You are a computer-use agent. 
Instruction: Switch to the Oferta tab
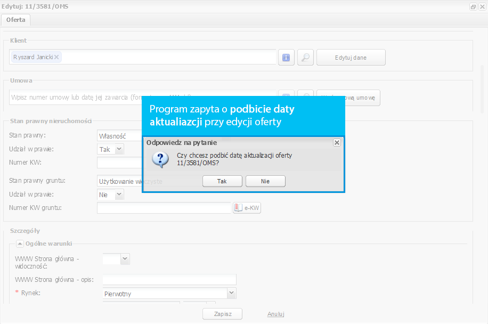point(15,20)
